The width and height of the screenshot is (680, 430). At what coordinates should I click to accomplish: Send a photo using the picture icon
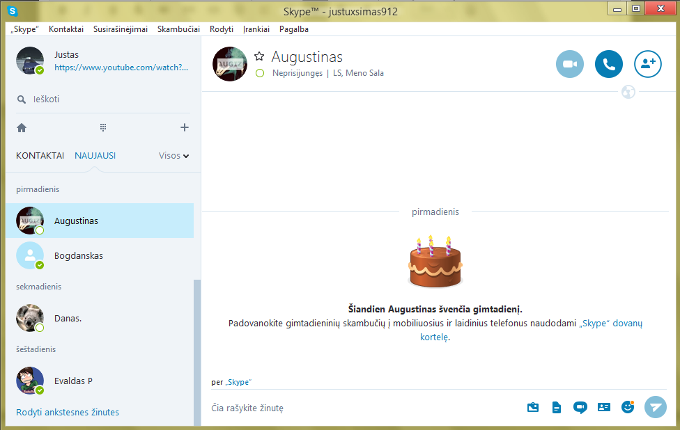pyautogui.click(x=533, y=407)
